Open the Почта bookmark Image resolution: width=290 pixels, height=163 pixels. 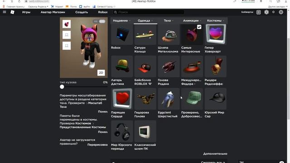tap(71, 7)
